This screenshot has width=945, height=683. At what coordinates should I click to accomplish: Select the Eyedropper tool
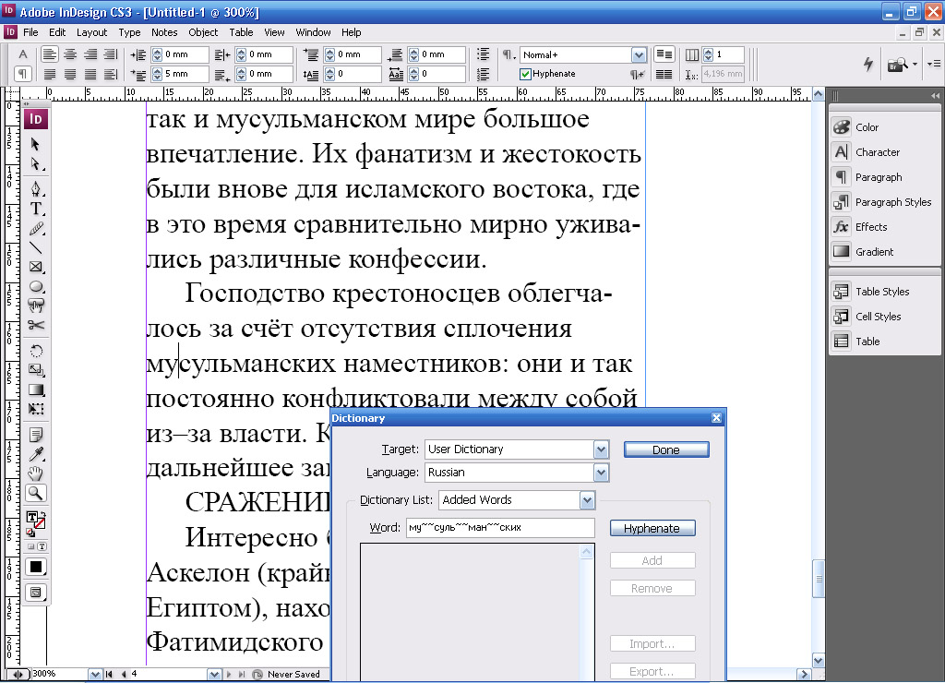tap(36, 454)
